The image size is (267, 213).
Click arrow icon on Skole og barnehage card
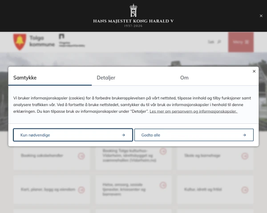tap(245, 156)
